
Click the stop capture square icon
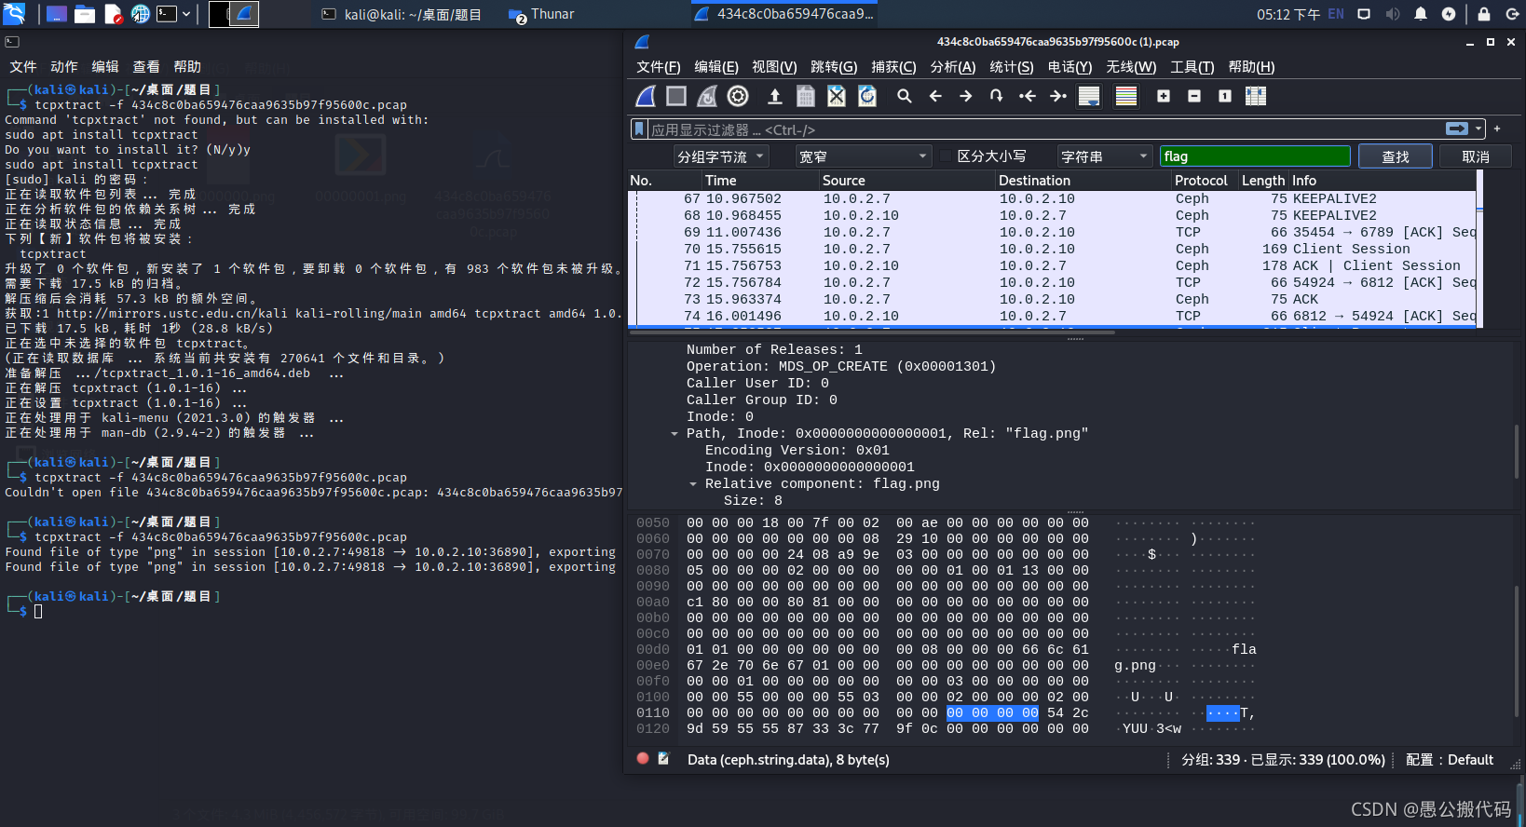click(x=676, y=96)
